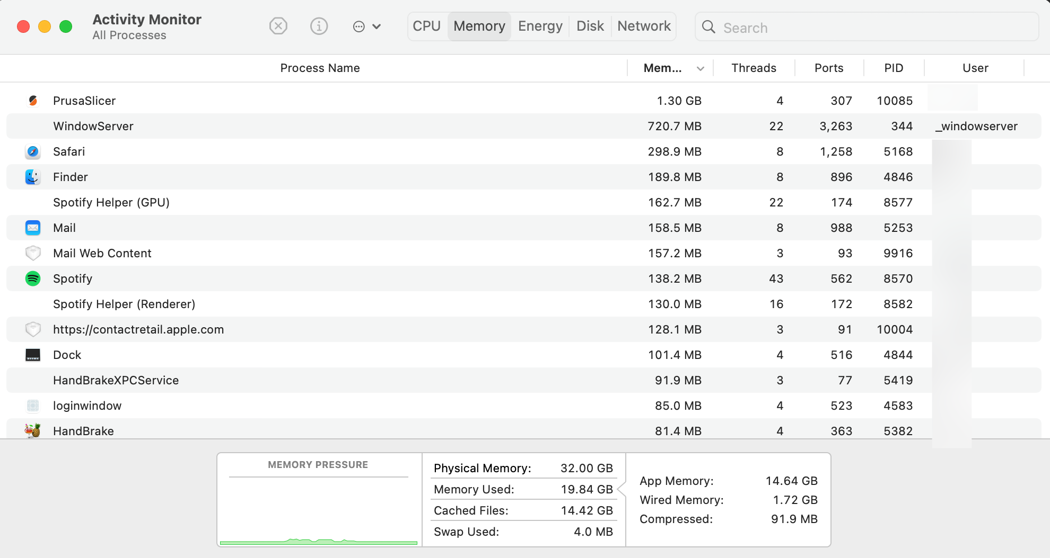Click PrusaSlicer's 1.30 GB memory value
This screenshot has width=1050, height=558.
679,101
